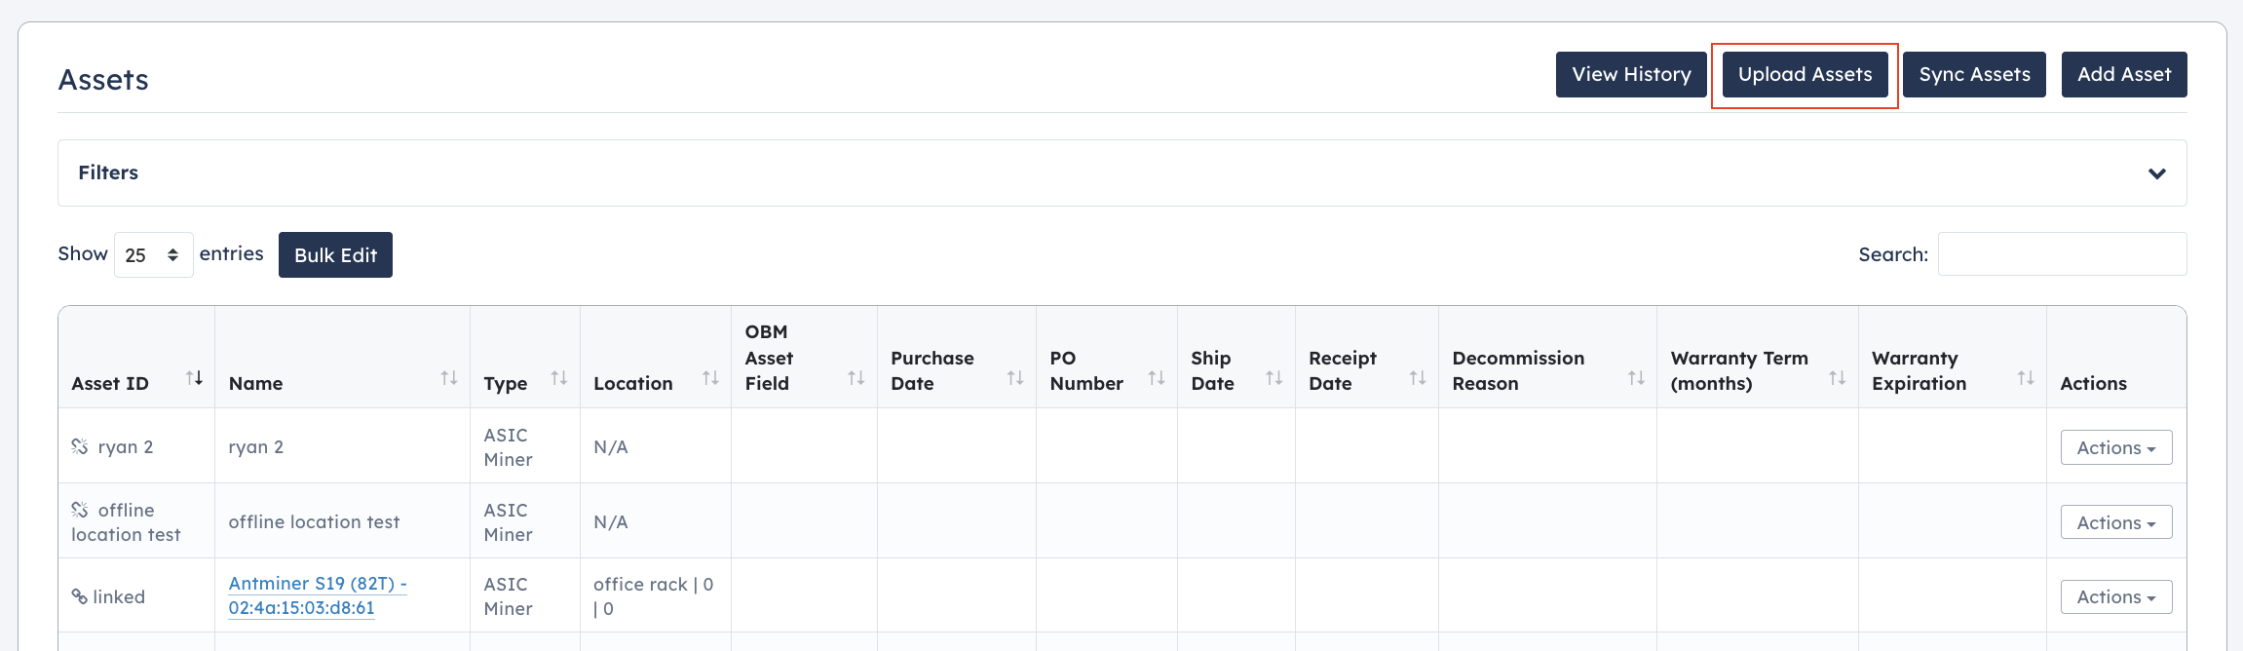This screenshot has height=651, width=2243.
Task: Open Antminer S19 (82T) asset link
Action: (x=318, y=595)
